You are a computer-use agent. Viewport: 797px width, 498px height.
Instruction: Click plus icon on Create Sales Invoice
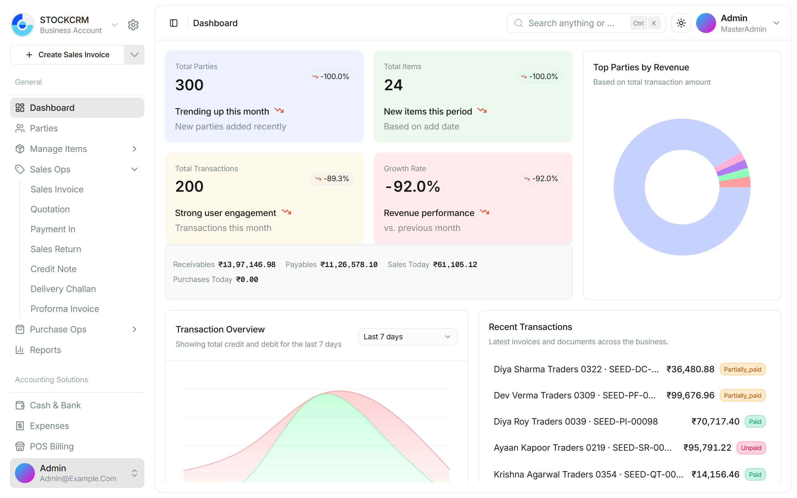click(29, 55)
